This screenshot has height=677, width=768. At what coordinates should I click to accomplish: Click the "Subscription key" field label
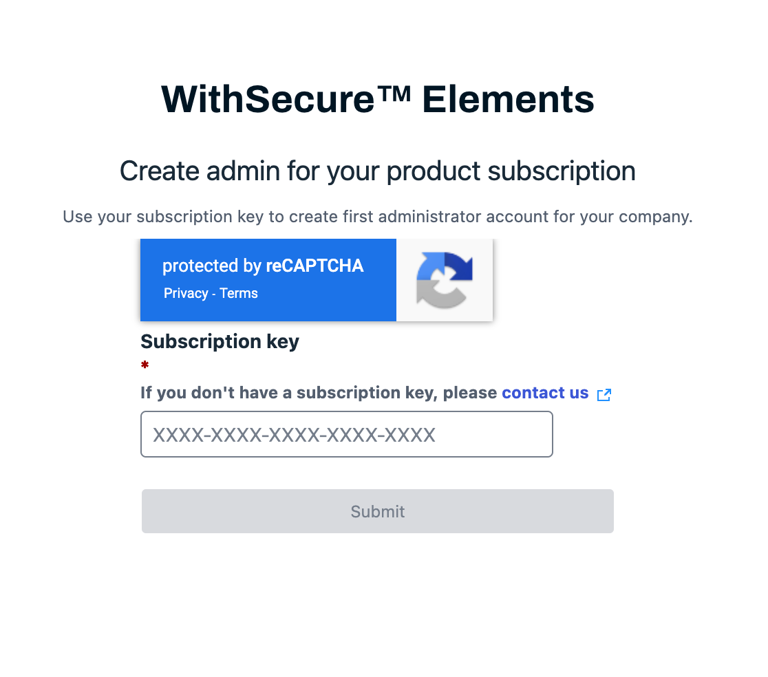pyautogui.click(x=220, y=341)
